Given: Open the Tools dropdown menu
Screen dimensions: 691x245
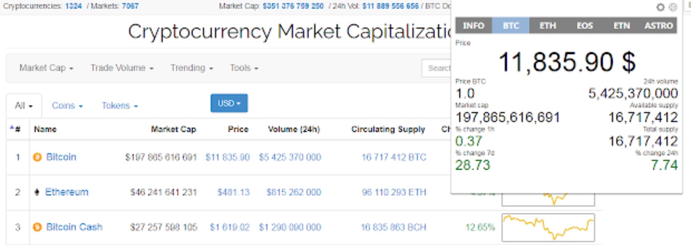Looking at the screenshot, I should click(244, 68).
